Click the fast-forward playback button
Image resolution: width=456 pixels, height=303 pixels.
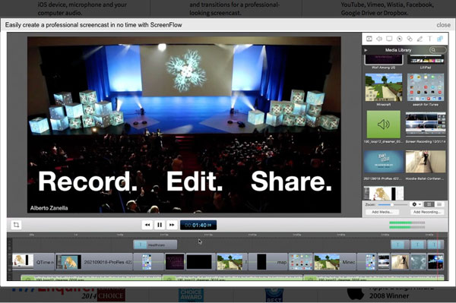(x=172, y=225)
